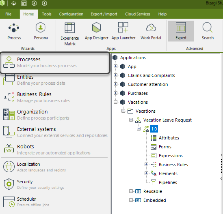Expand the Business Rules tree node
This screenshot has width=223, height=214.
(x=146, y=164)
